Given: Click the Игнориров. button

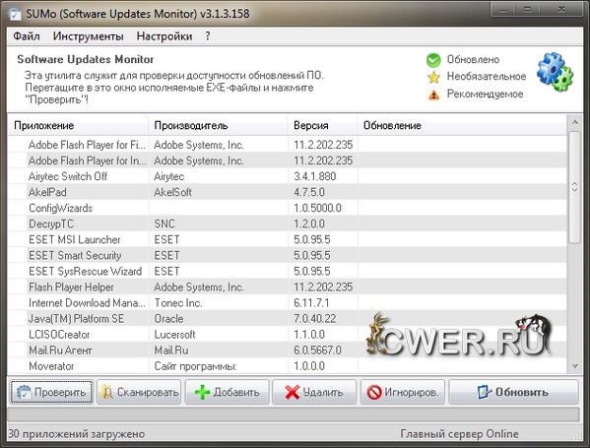Looking at the screenshot, I should (x=403, y=392).
